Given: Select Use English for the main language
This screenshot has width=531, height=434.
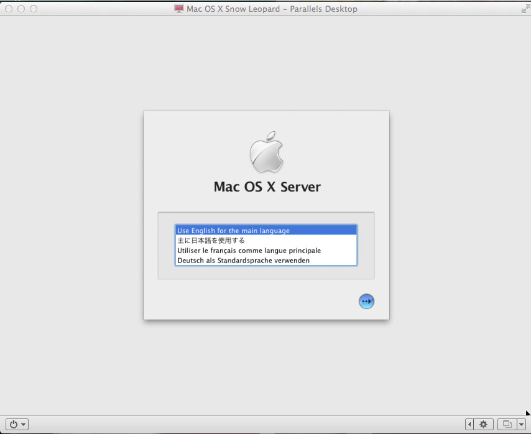Looking at the screenshot, I should [x=266, y=231].
